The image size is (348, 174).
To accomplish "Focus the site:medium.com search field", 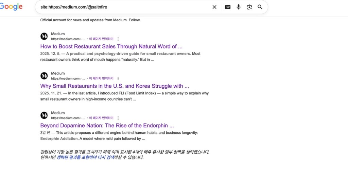I will tap(124, 7).
